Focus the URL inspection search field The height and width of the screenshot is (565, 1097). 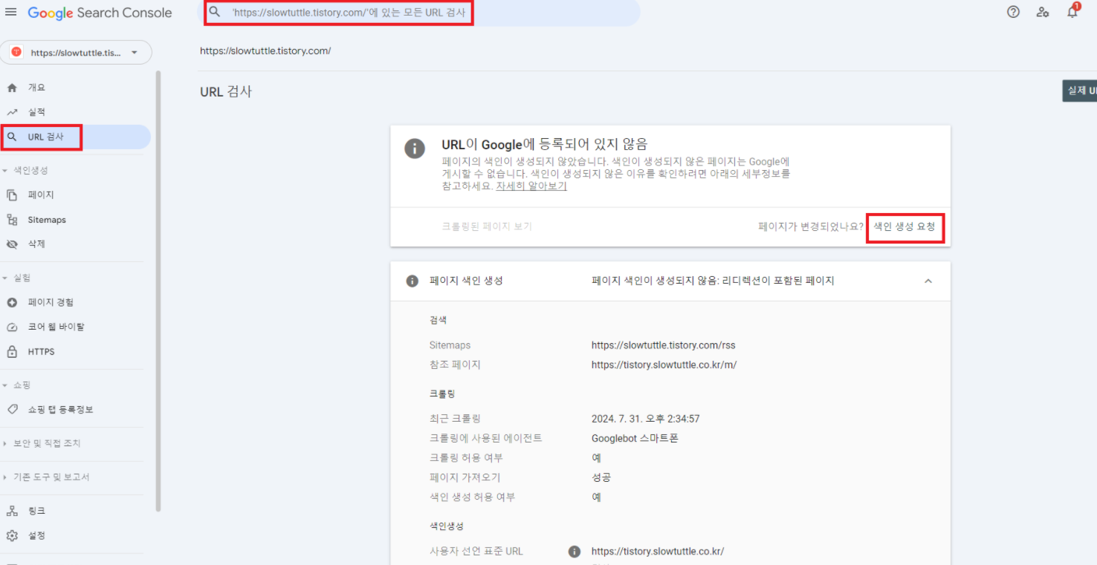[421, 13]
